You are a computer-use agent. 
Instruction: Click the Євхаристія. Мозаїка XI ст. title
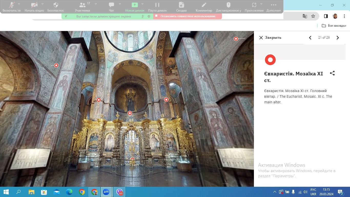(293, 77)
